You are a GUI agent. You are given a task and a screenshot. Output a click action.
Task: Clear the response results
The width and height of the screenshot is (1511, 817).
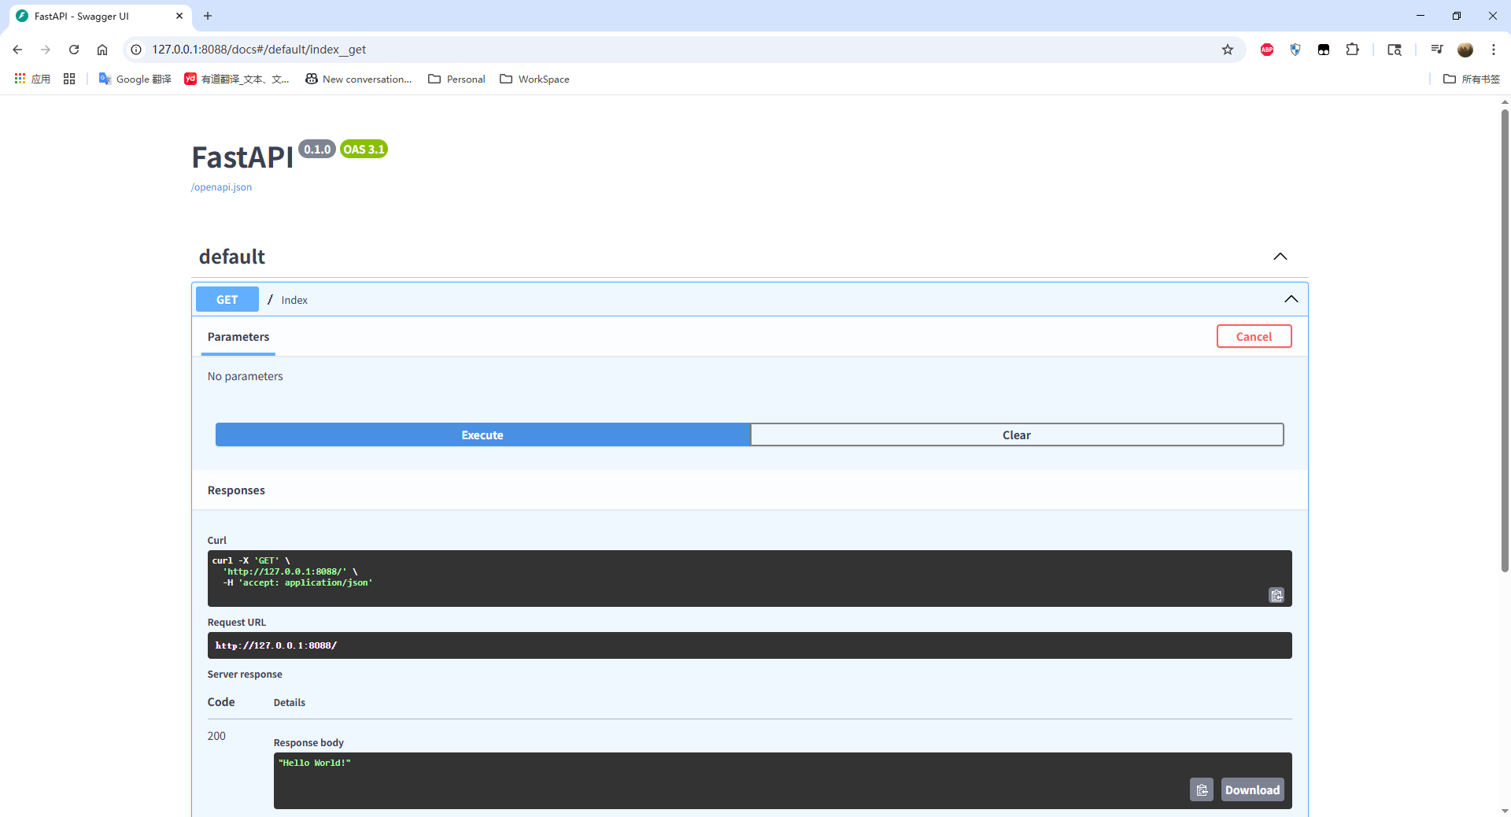coord(1017,434)
